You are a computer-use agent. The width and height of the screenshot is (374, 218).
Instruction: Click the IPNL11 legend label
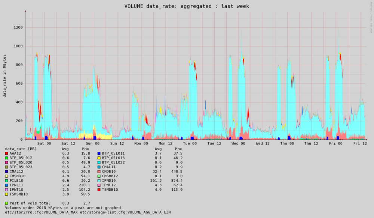[x=16, y=185]
